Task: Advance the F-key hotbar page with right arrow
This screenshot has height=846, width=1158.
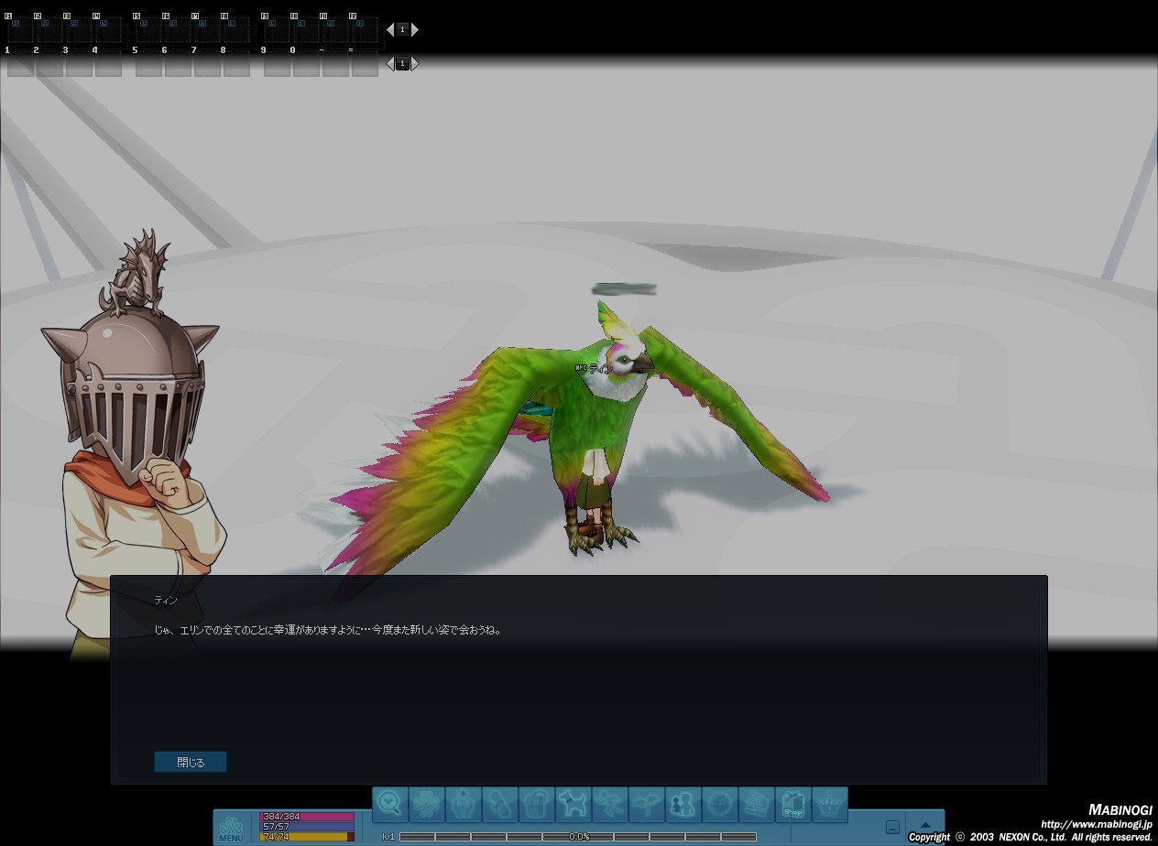Action: click(x=415, y=29)
